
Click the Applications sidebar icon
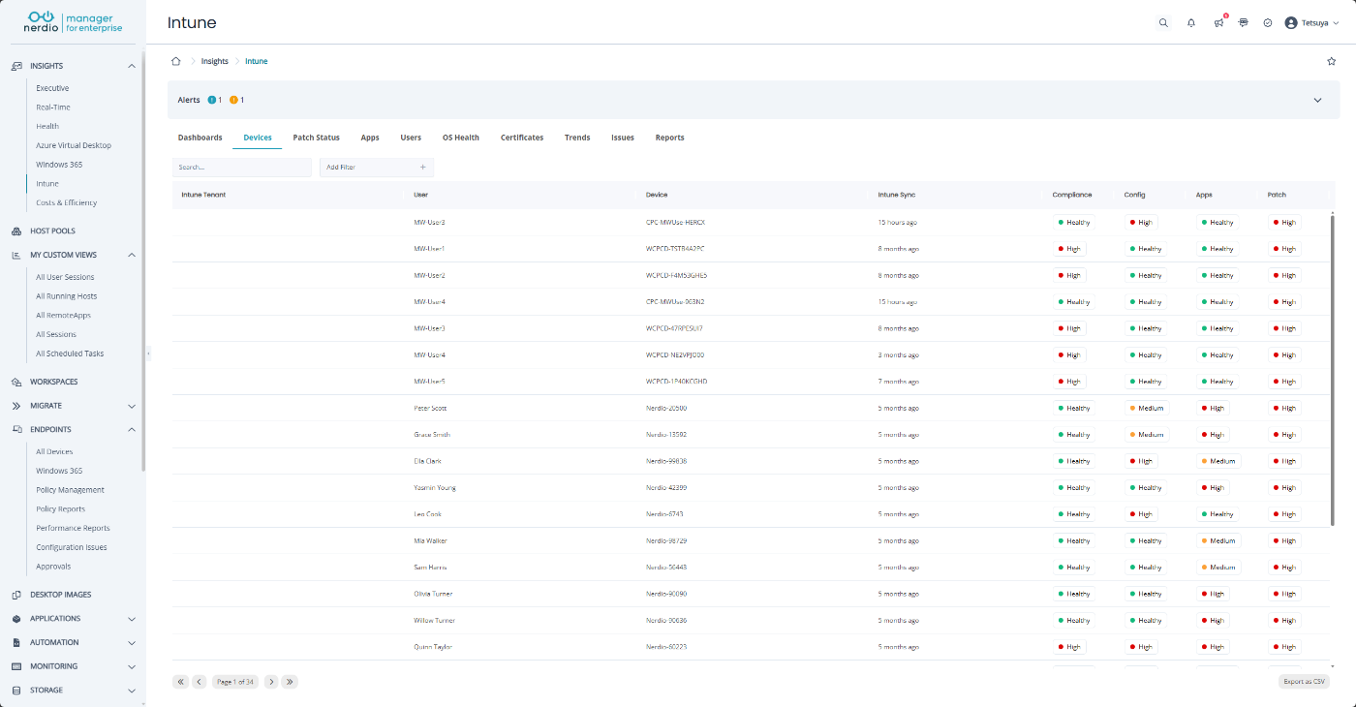[16, 618]
